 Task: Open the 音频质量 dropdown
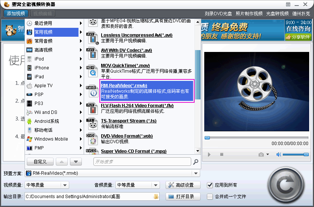[156, 185]
